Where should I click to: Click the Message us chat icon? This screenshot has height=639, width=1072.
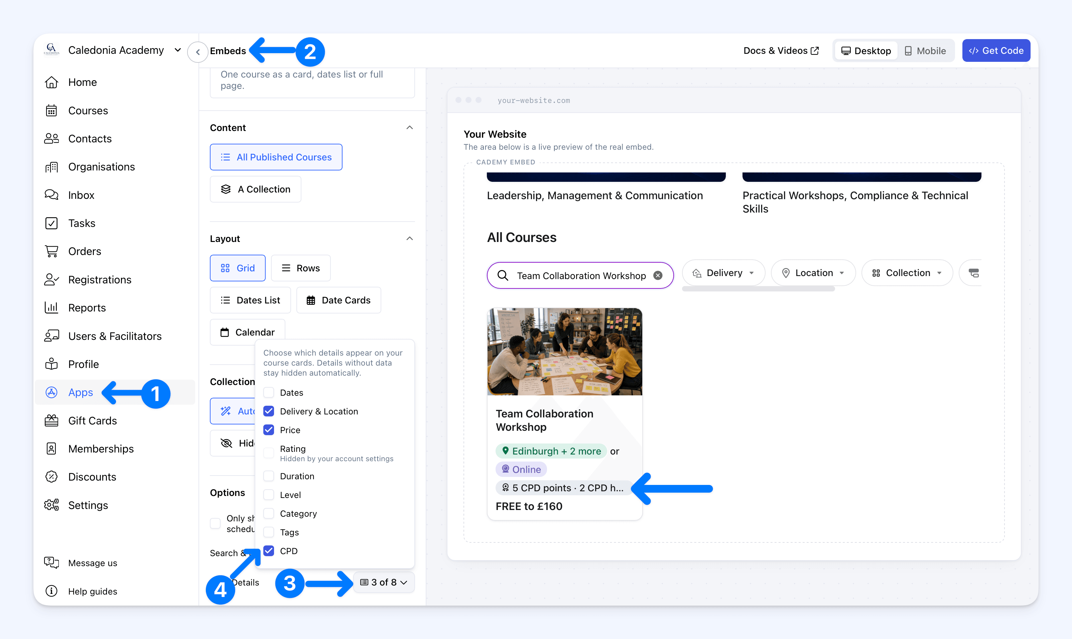(x=51, y=563)
